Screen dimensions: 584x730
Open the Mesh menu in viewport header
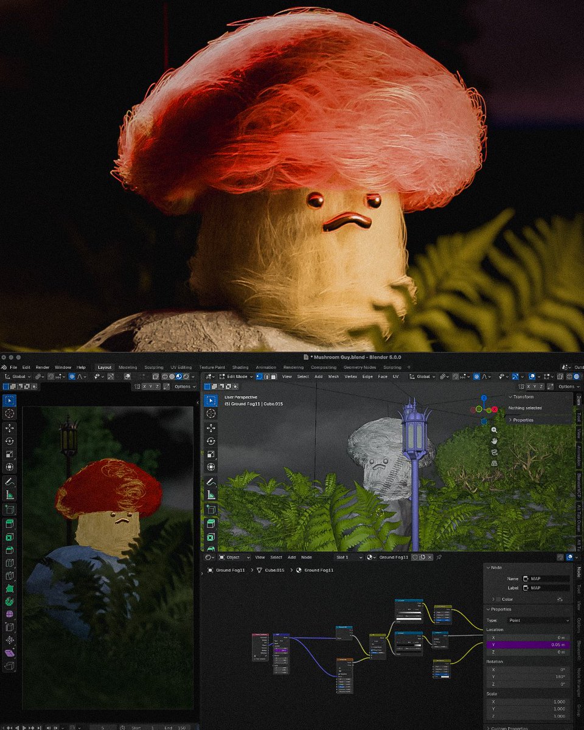pyautogui.click(x=334, y=377)
